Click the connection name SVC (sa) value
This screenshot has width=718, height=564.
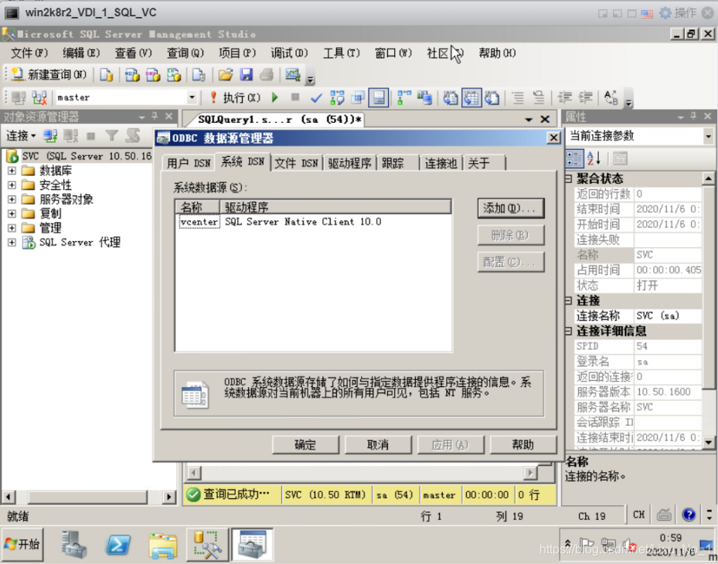pos(668,316)
